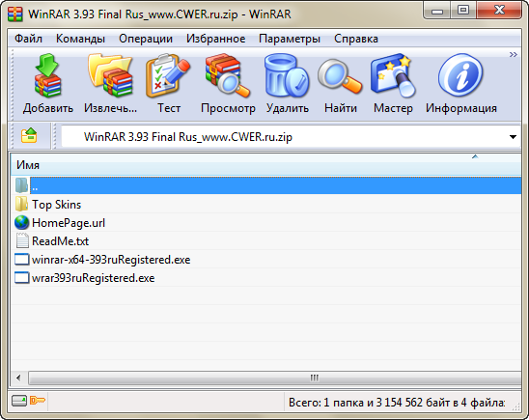Launch the Мастер (Wizard) tool
The width and height of the screenshot is (529, 420).
393,75
